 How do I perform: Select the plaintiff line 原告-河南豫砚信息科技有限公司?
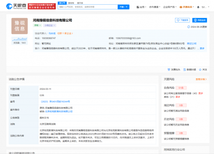56,108
